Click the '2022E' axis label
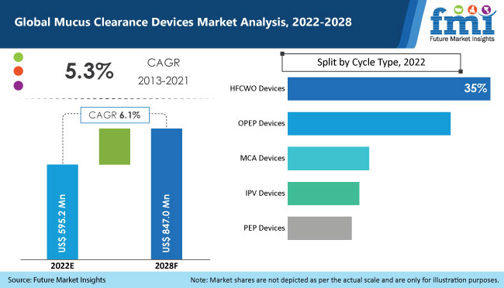 [x=62, y=266]
